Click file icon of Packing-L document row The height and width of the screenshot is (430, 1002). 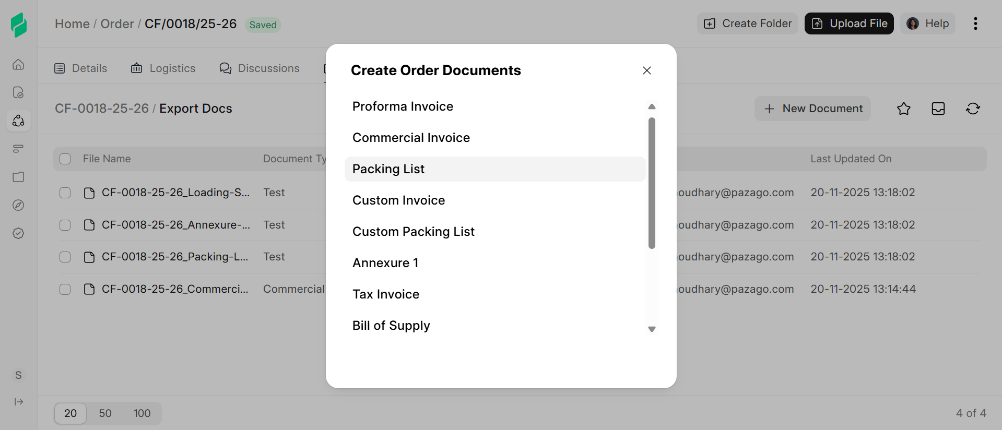tap(89, 257)
